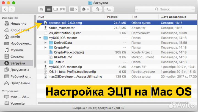198x112 pixels.
Task: Select cades_macosx.tar file
Action: coord(117,28)
